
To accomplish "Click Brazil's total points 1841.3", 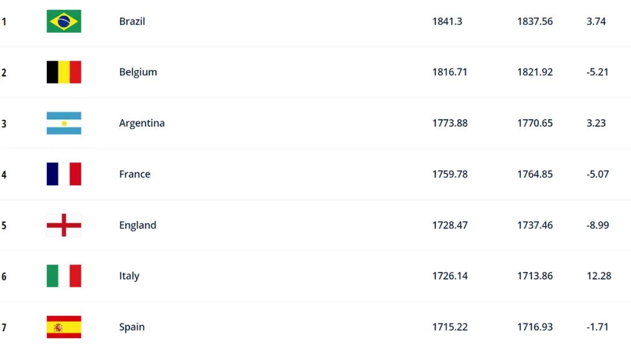I will pyautogui.click(x=447, y=22).
